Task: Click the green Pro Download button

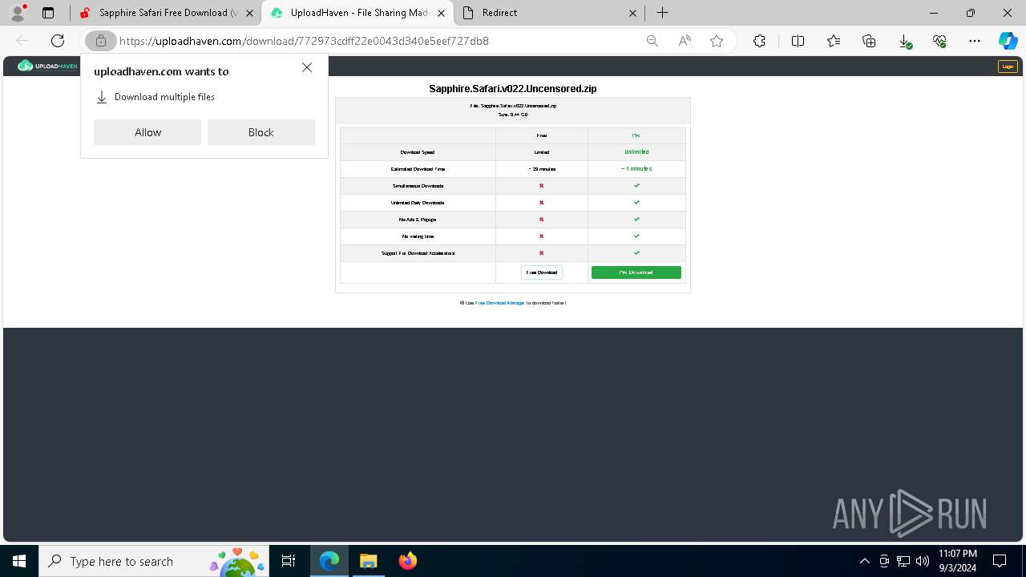Action: click(636, 272)
